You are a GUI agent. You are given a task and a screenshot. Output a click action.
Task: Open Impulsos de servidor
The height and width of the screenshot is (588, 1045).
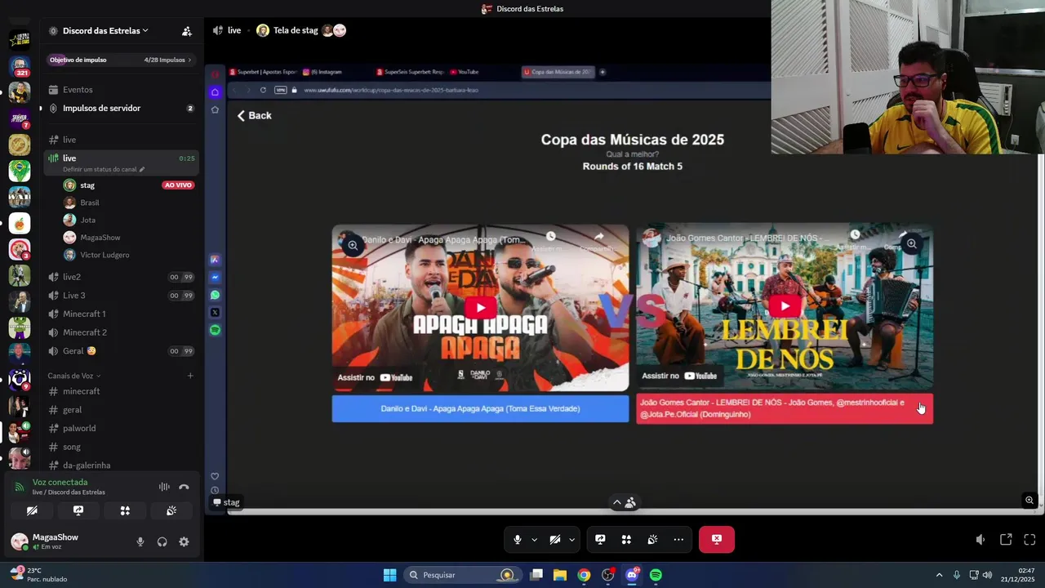[x=120, y=108]
